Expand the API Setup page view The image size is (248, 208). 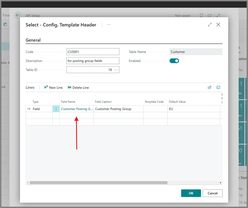tap(218, 15)
